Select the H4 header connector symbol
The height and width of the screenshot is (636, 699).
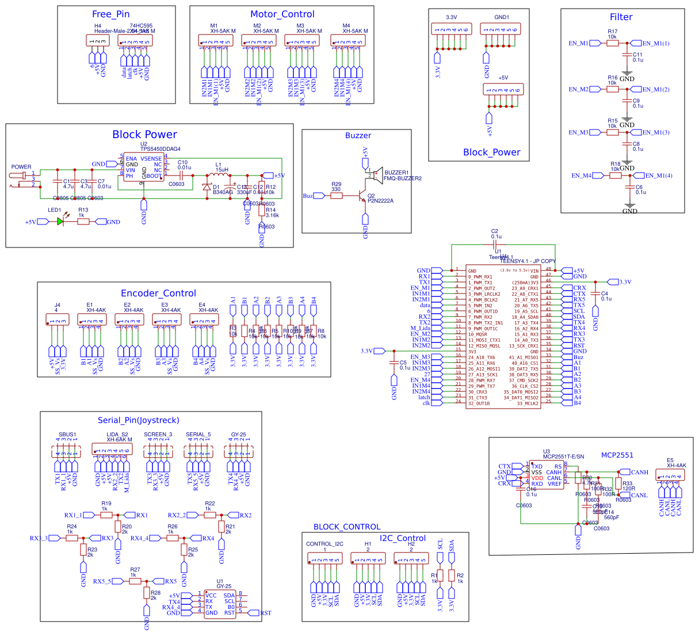98,40
